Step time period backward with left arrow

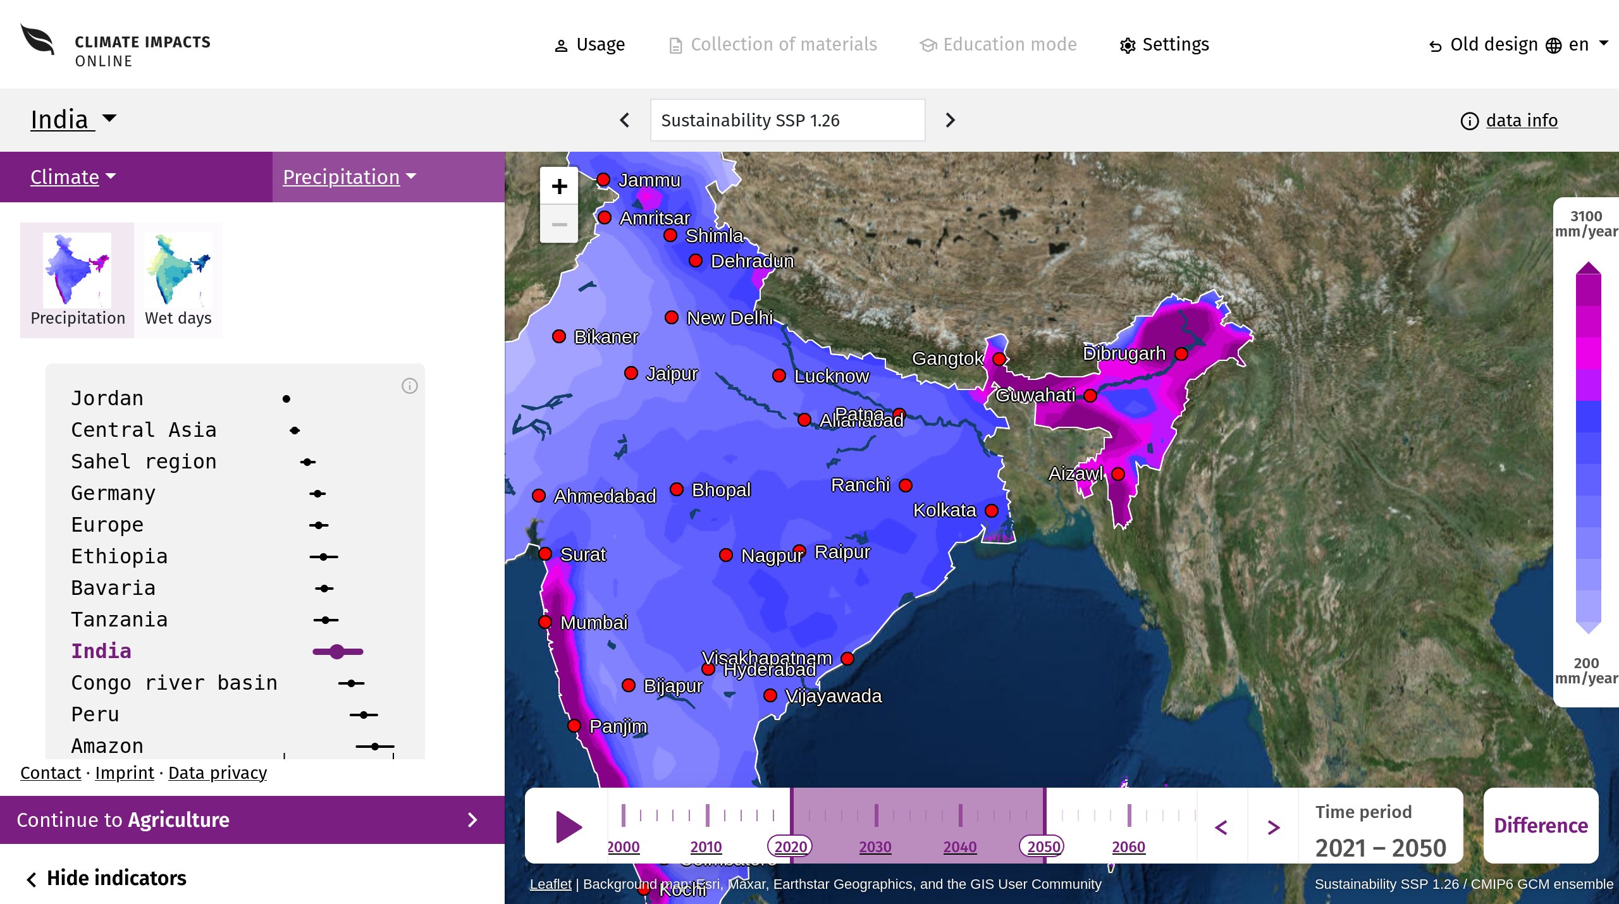[1222, 827]
